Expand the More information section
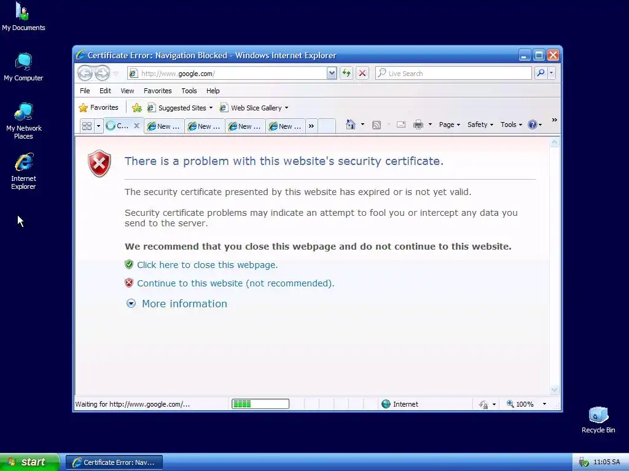Screen dimensions: 629x471 177,304
